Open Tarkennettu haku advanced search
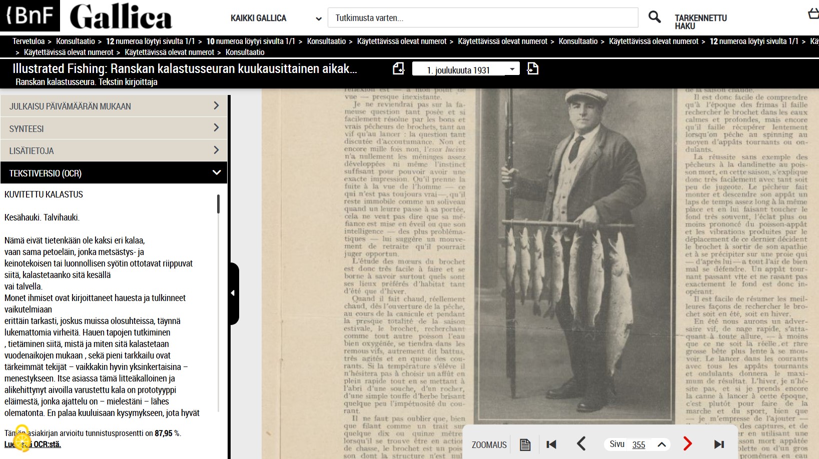Screen dimensions: 819x459 coord(700,21)
